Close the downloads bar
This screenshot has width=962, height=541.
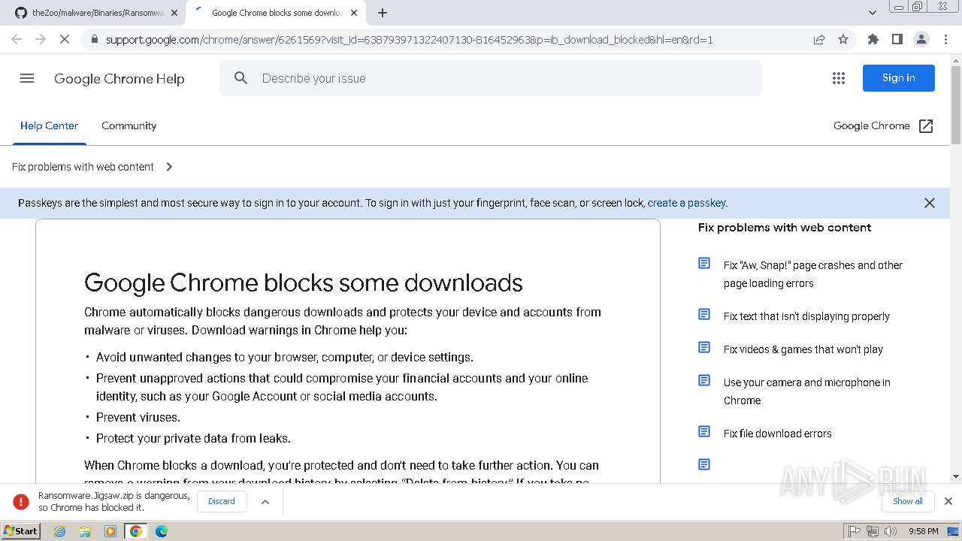click(x=948, y=501)
